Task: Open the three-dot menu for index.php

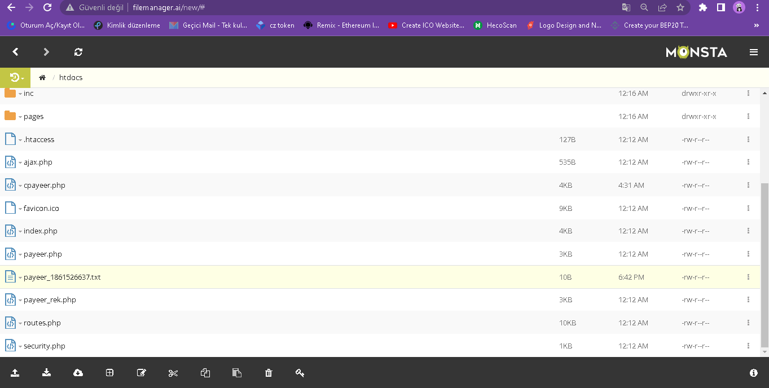Action: (x=748, y=231)
